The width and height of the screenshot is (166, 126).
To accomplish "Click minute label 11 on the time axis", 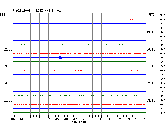I will point(110,119).
